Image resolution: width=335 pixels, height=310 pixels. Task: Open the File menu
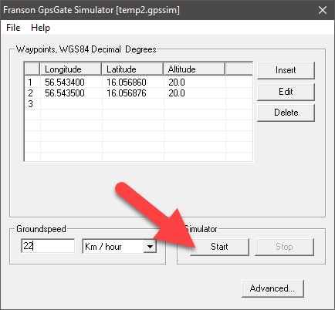pyautogui.click(x=13, y=28)
